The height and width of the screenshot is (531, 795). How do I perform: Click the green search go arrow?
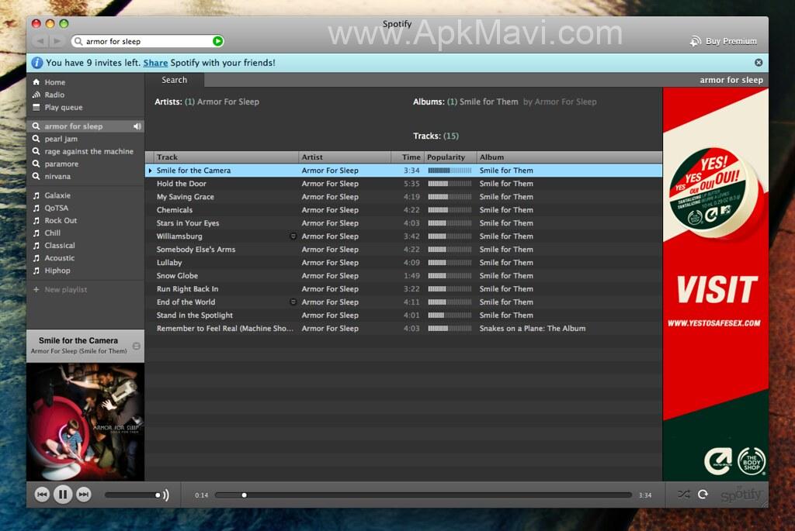tap(217, 41)
